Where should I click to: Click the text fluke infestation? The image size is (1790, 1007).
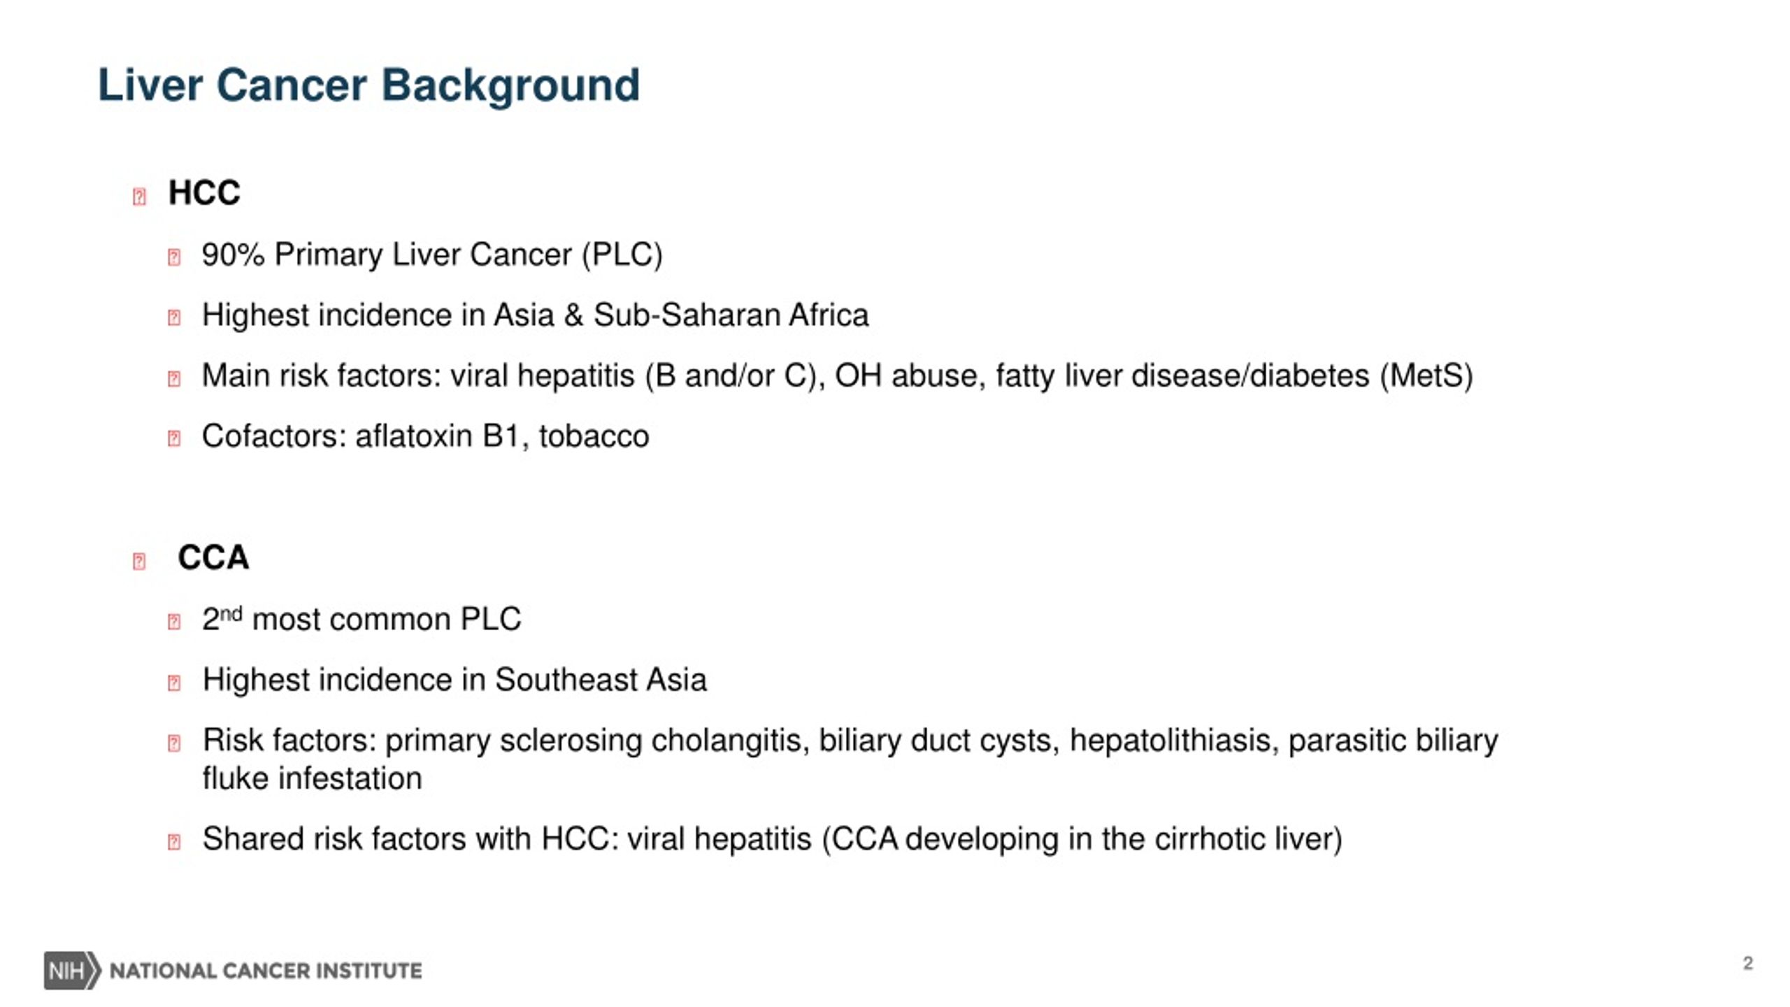click(x=313, y=778)
